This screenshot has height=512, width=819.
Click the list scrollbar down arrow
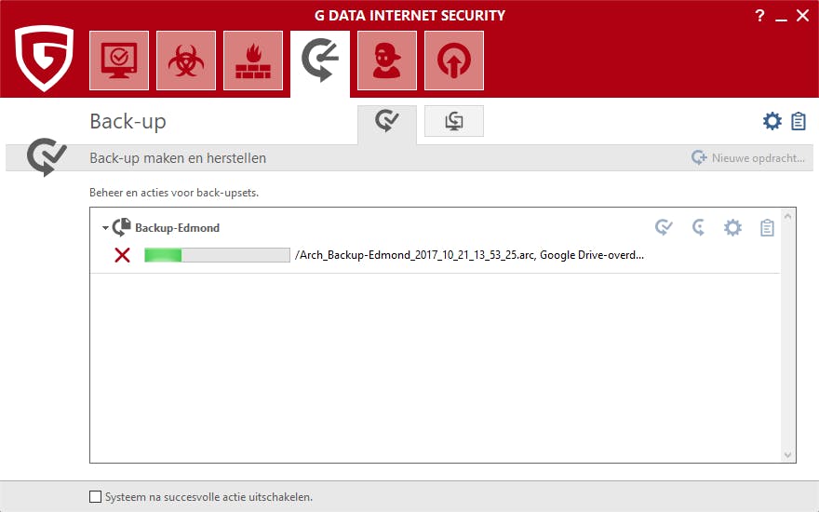pyautogui.click(x=787, y=455)
